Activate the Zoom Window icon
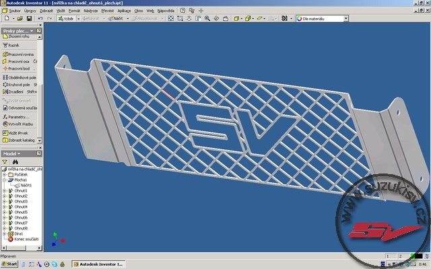The image size is (431, 269). point(180,18)
